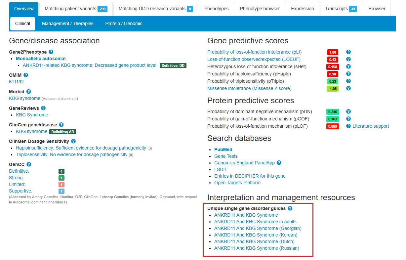Image resolution: width=406 pixels, height=260 pixels.
Task: Open the Protein / Genomic sub-tab
Action: pyautogui.click(x=124, y=23)
